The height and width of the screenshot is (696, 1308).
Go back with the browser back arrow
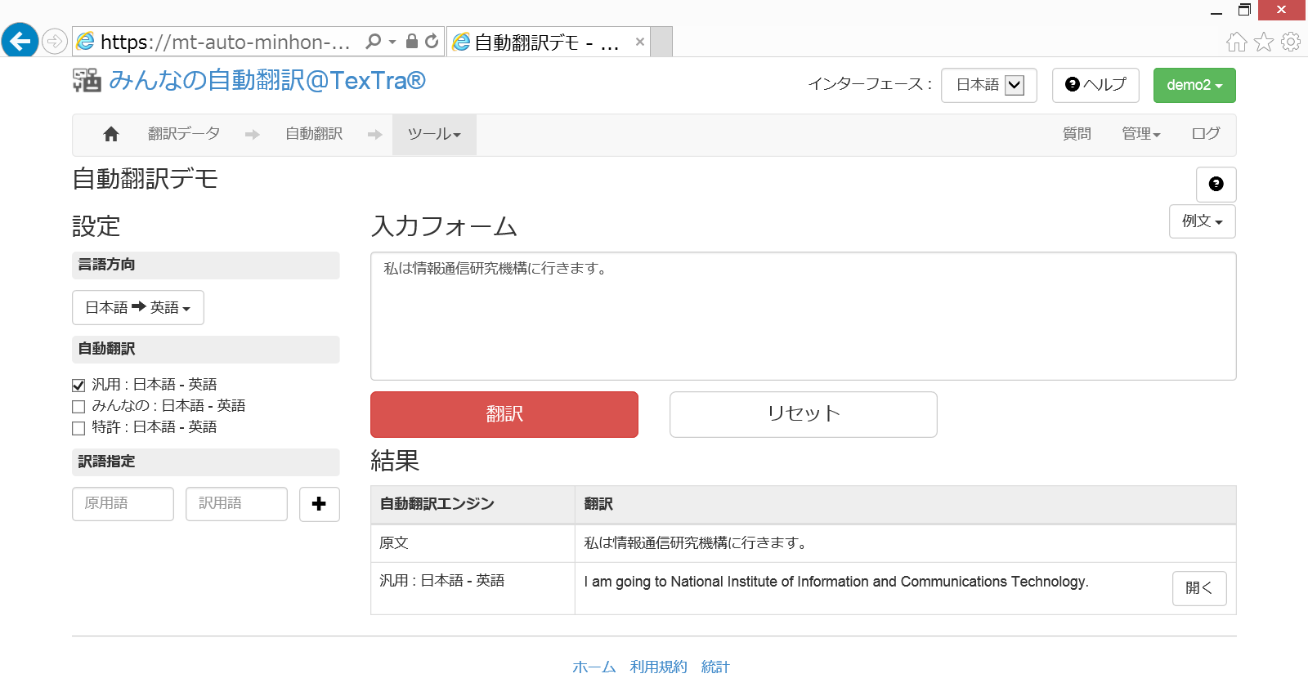(x=20, y=40)
